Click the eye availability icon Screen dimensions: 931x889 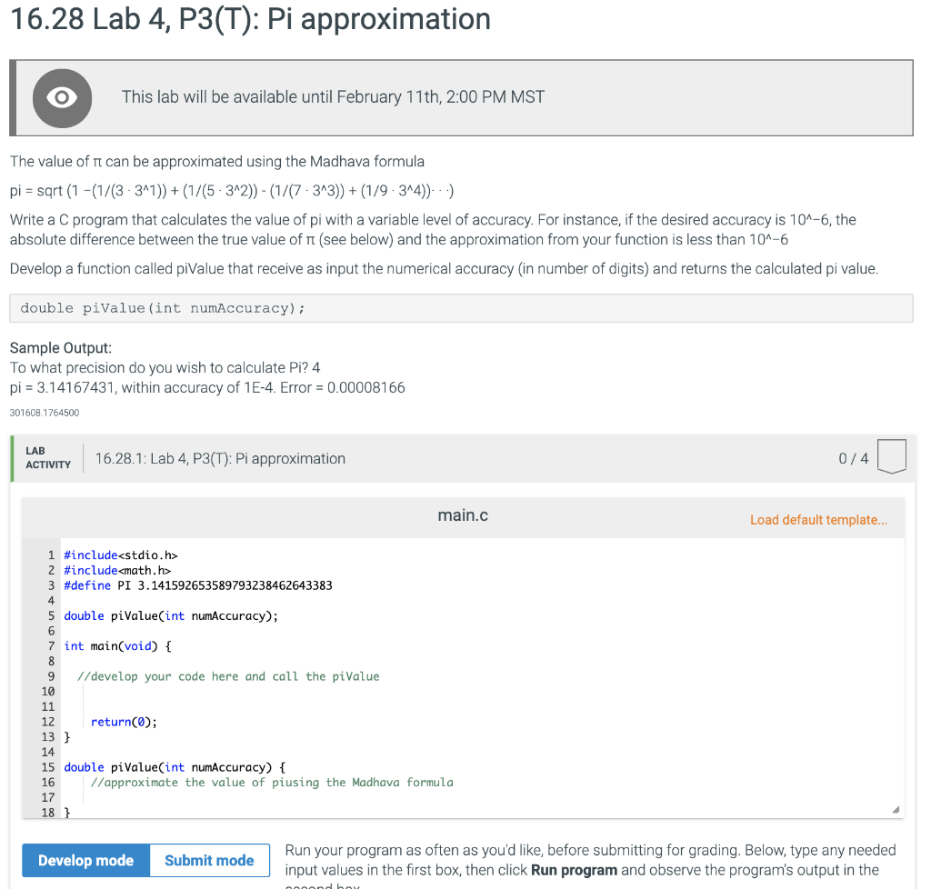coord(62,97)
